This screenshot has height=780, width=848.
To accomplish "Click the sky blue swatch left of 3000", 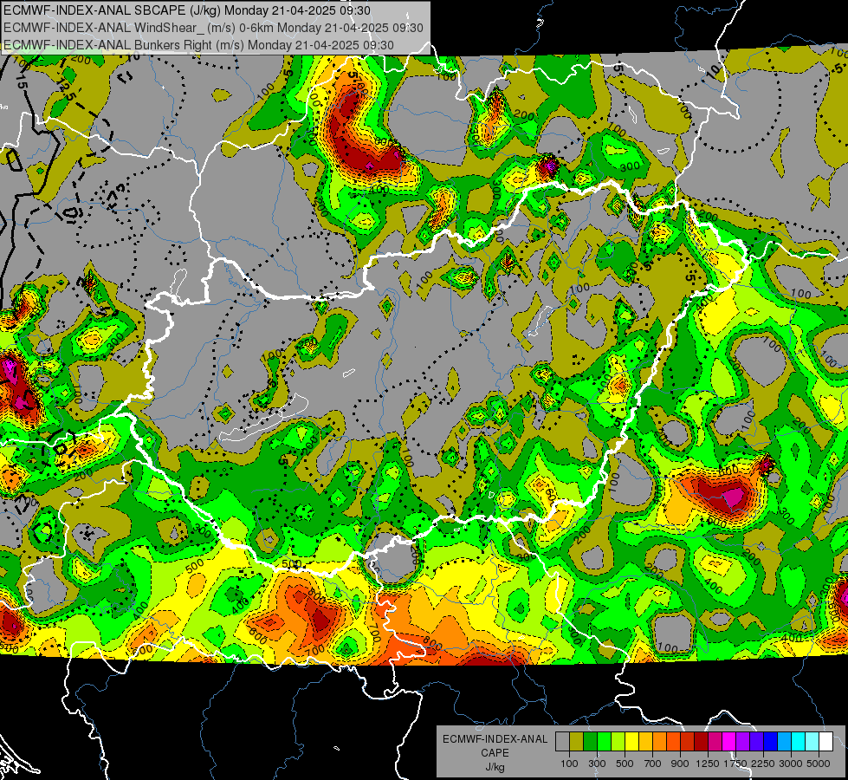I will tap(784, 742).
